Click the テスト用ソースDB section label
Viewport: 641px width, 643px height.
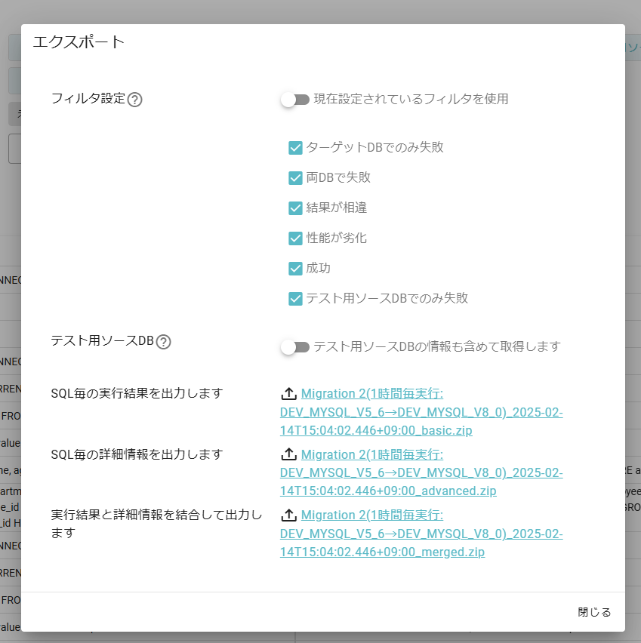[x=102, y=341]
